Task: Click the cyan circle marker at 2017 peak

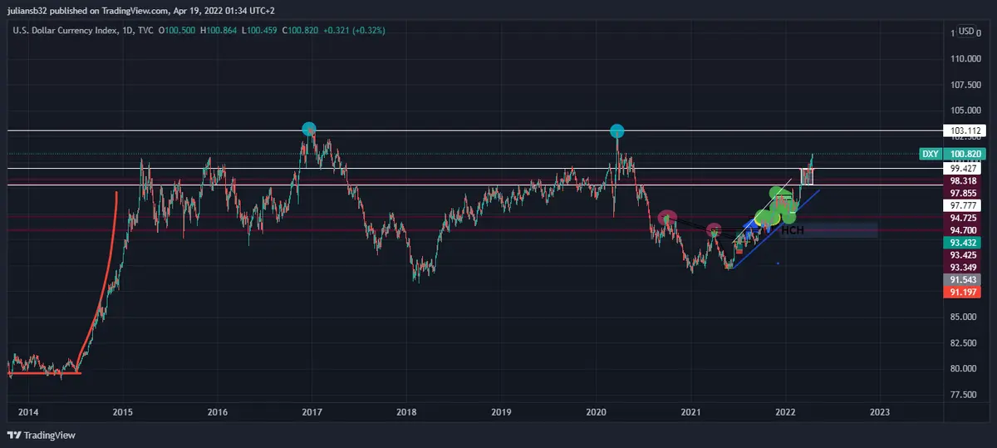Action: point(309,129)
